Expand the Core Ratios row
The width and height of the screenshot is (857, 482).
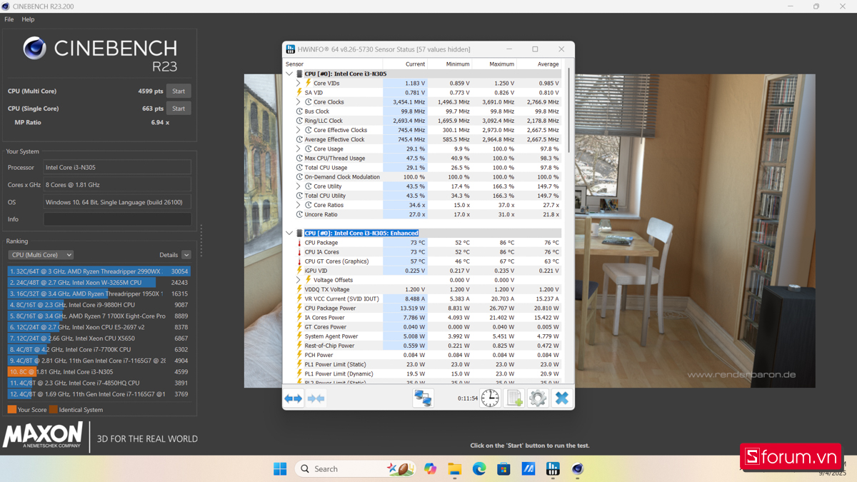299,205
